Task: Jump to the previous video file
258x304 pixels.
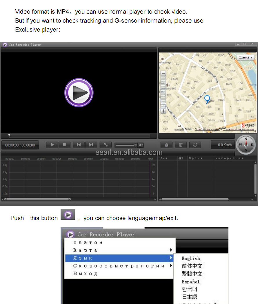Action: pos(79,145)
